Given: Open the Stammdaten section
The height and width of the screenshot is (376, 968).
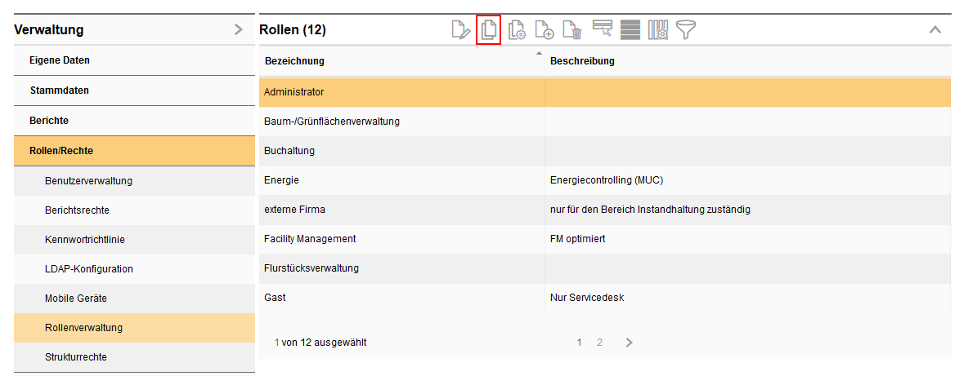Looking at the screenshot, I should 59,91.
